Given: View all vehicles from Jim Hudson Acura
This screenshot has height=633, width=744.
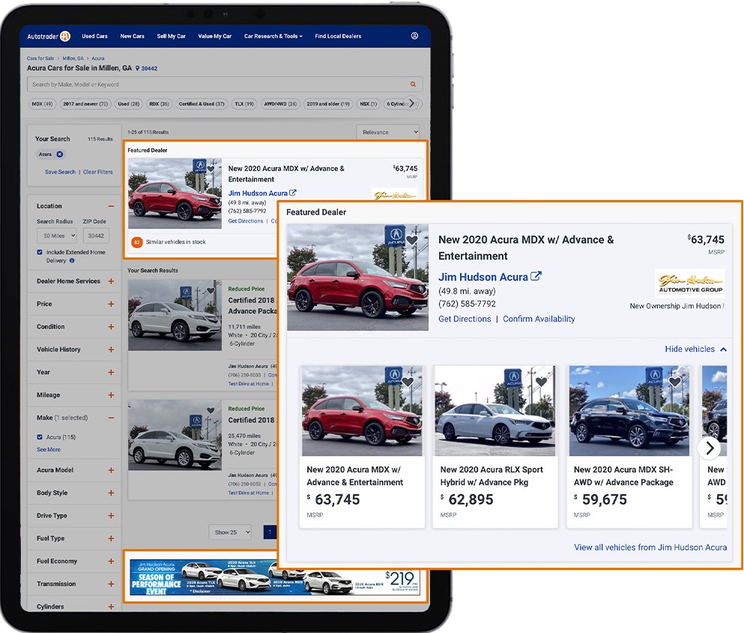Looking at the screenshot, I should [650, 547].
